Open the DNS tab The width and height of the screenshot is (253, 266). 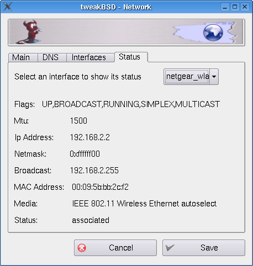52,57
